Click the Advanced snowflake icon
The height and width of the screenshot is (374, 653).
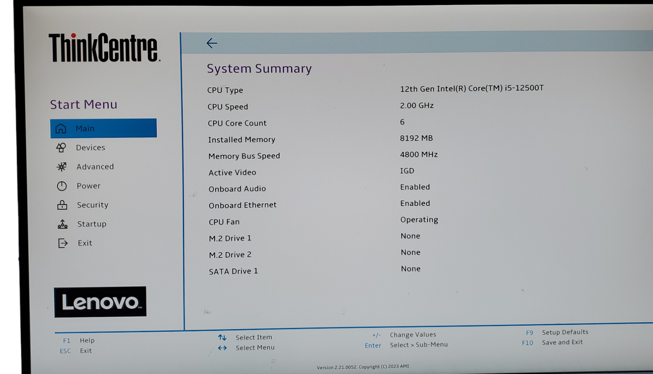coord(62,167)
